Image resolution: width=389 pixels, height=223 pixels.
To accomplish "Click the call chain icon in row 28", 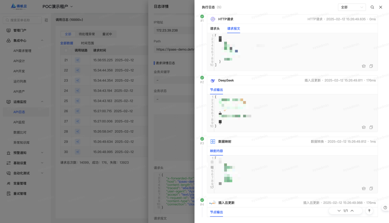I will [x=78, y=131].
